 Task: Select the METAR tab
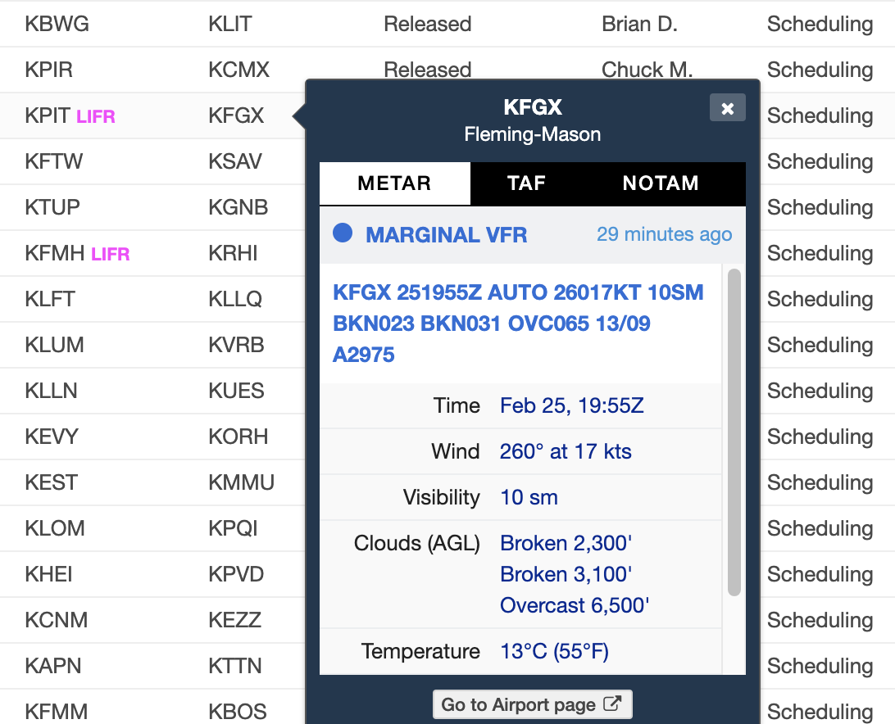pyautogui.click(x=394, y=183)
